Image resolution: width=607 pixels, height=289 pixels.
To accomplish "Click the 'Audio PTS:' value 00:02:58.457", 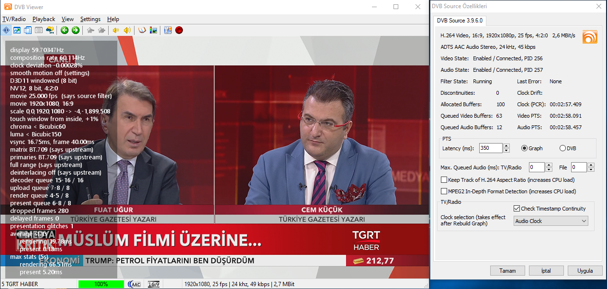I will (565, 127).
